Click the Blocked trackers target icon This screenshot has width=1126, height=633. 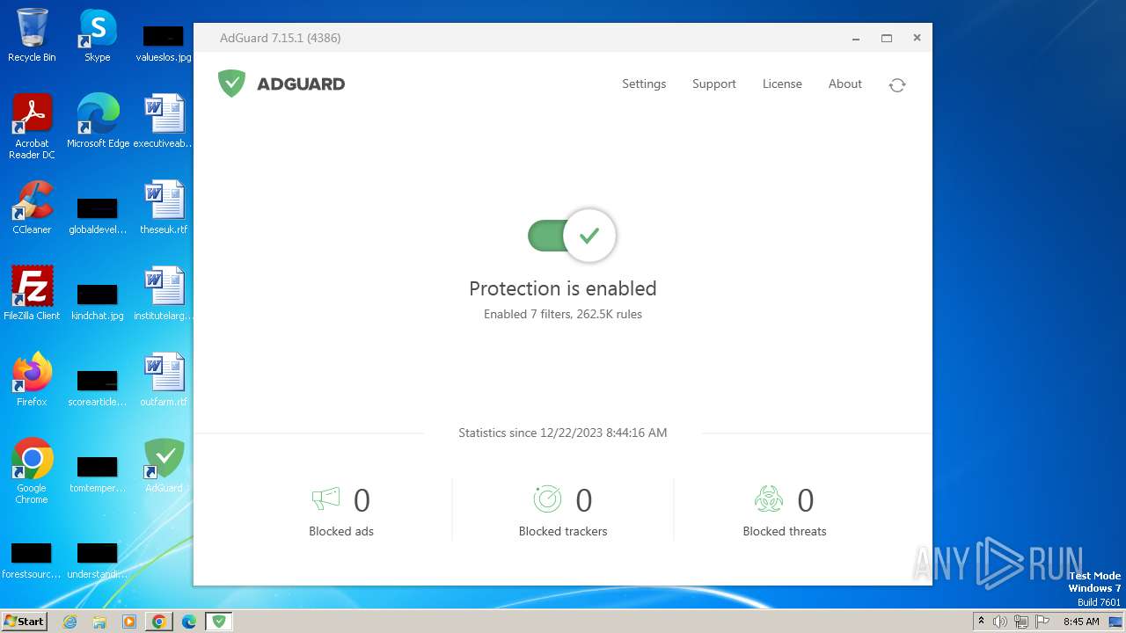click(x=547, y=499)
